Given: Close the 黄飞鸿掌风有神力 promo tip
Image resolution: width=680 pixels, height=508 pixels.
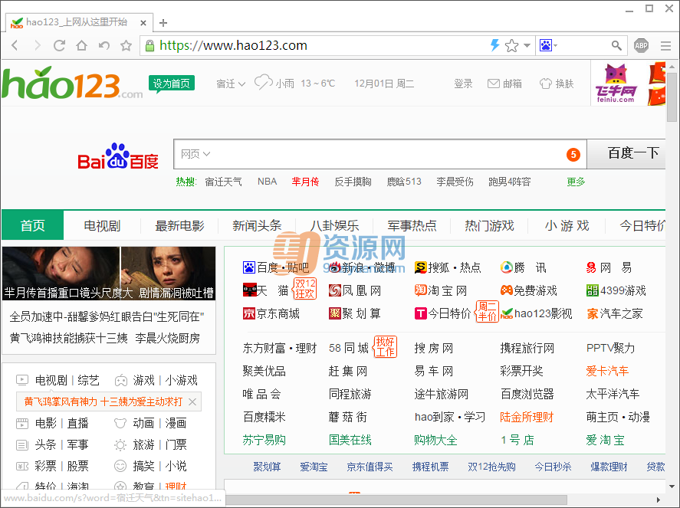Looking at the screenshot, I should 192,401.
